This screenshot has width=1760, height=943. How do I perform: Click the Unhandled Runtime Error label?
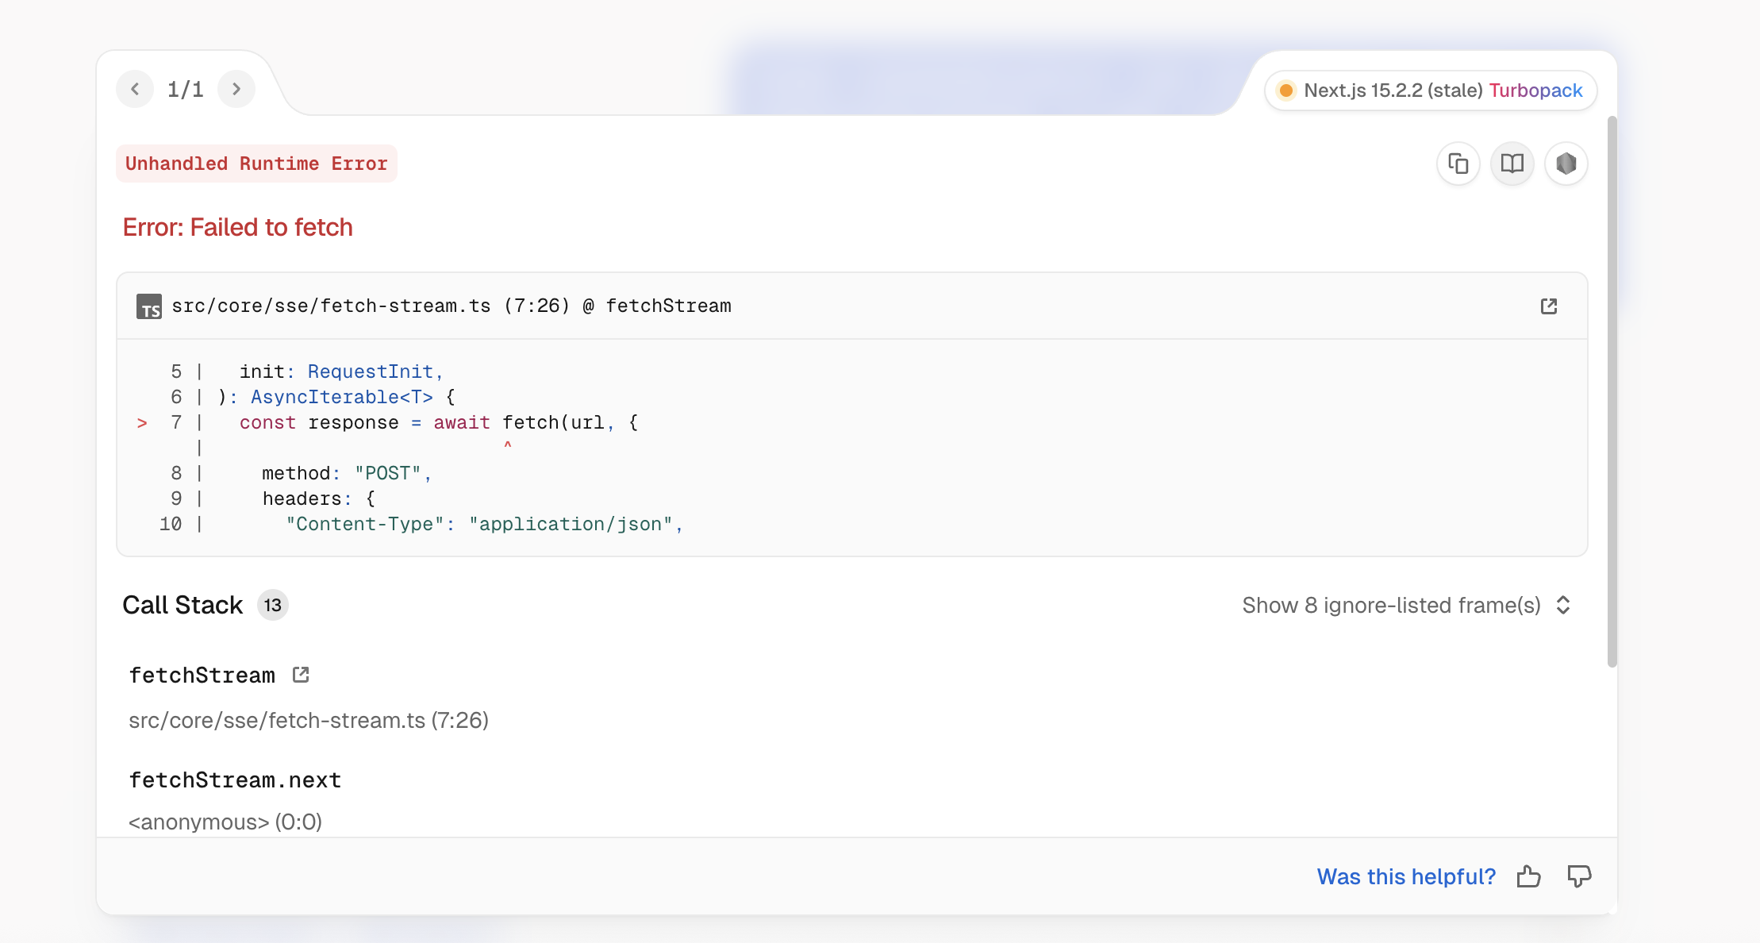[x=256, y=164]
